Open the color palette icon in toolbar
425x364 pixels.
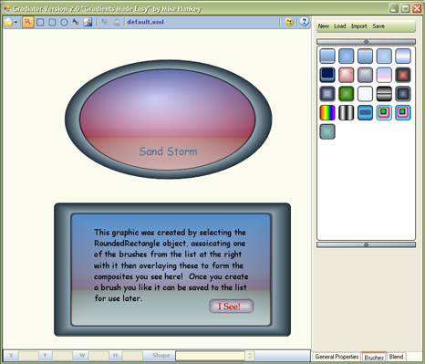(289, 22)
